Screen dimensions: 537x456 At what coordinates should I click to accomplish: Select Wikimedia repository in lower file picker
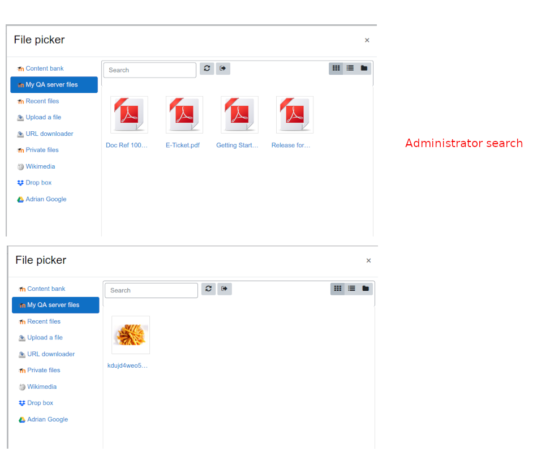pyautogui.click(x=38, y=386)
